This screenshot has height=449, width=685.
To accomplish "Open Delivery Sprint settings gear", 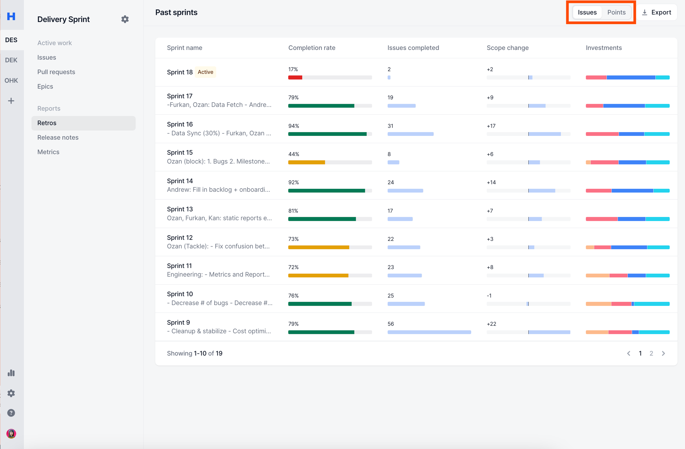I will tap(125, 19).
